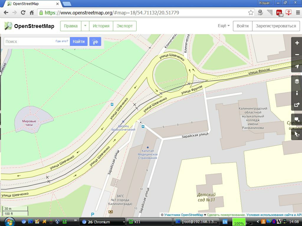
Task: Go back in browser history
Action: [6, 13]
